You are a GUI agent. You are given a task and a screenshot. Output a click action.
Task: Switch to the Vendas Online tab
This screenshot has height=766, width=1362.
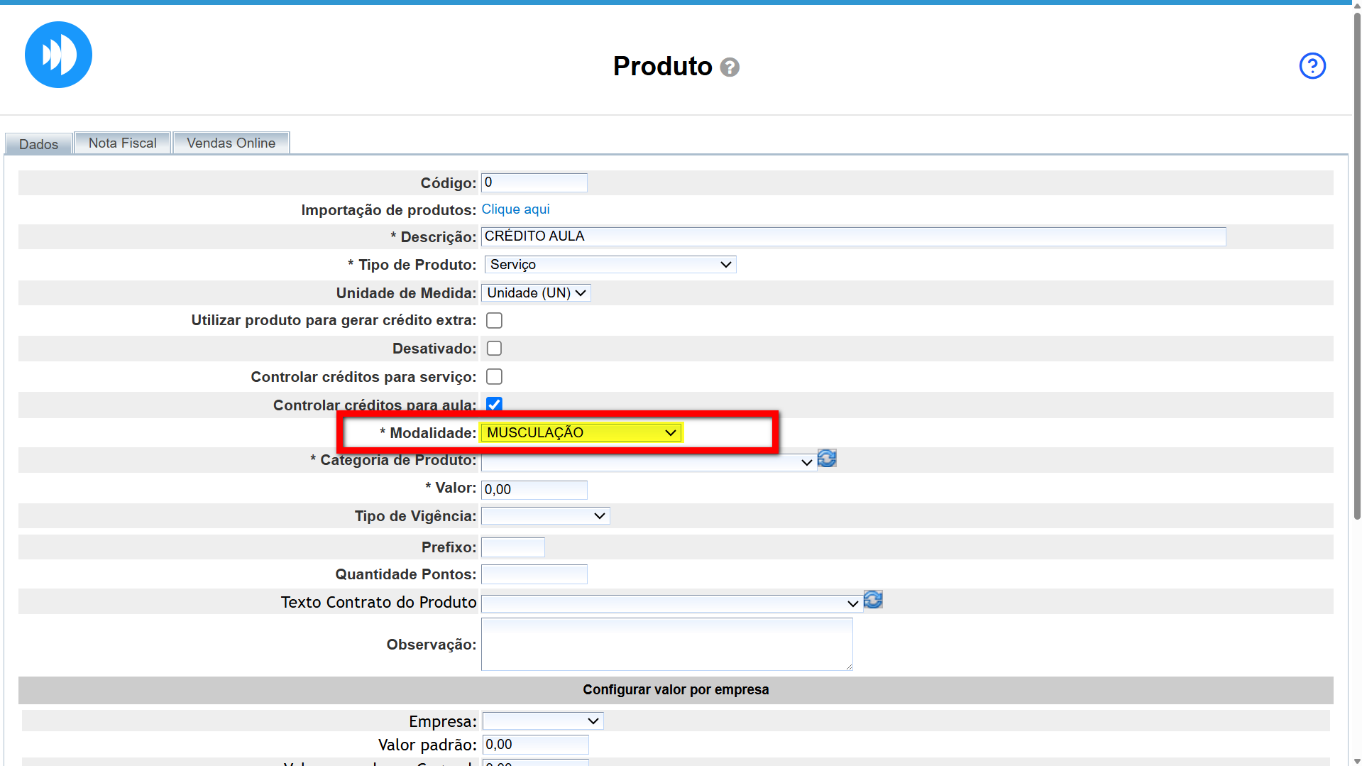coord(231,143)
